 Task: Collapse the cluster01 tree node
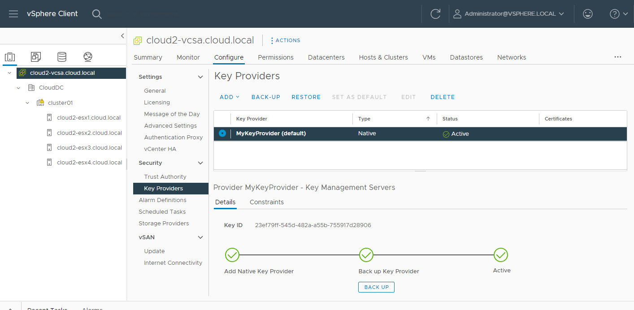pyautogui.click(x=27, y=103)
